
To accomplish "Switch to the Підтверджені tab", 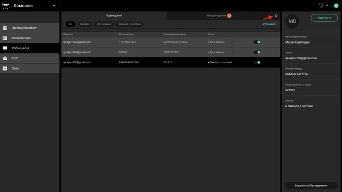I will 114,16.
